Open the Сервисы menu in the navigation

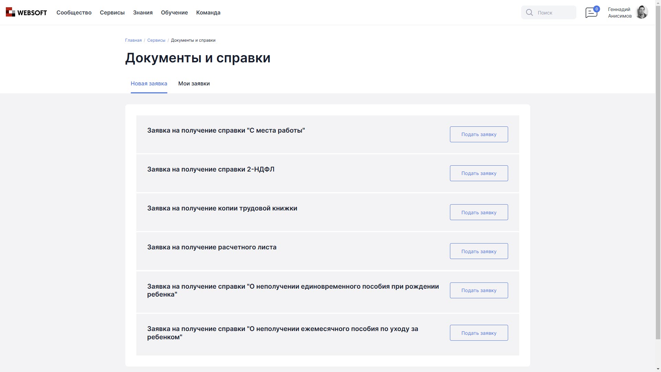(x=112, y=12)
